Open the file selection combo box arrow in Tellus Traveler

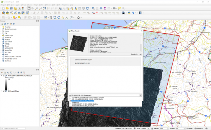tap(141, 95)
